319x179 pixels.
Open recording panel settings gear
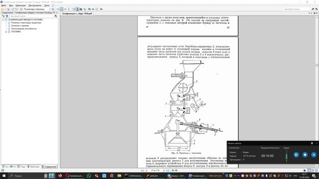click(312, 143)
